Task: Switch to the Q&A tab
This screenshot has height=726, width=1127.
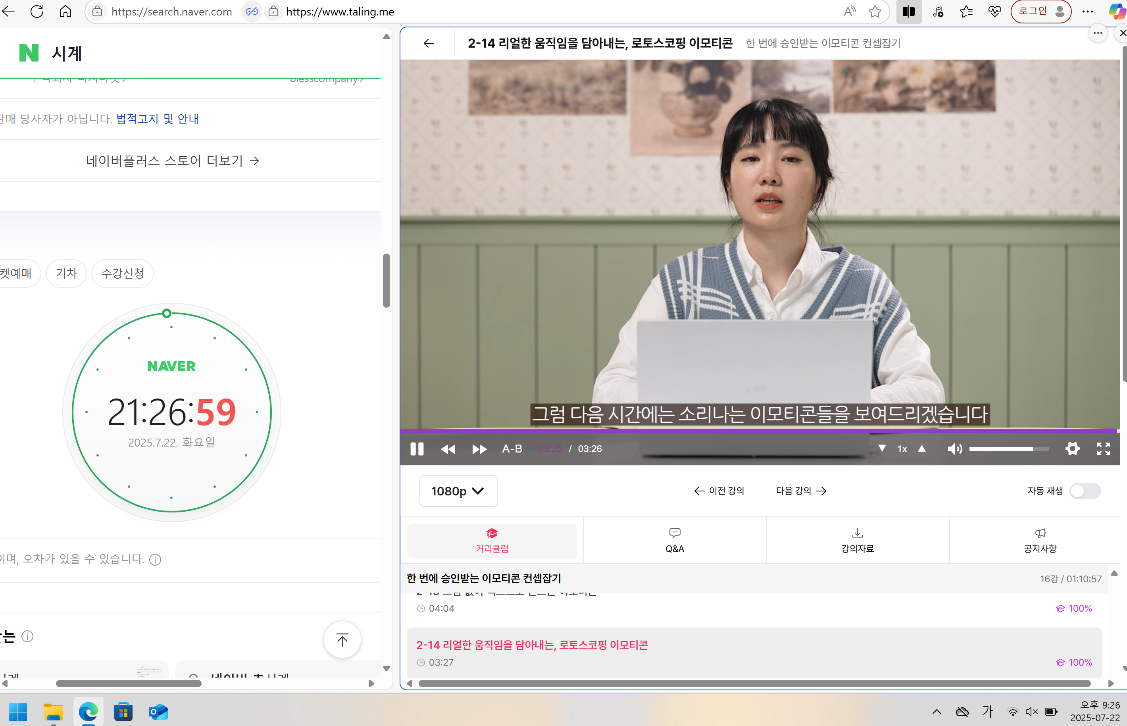Action: tap(675, 540)
